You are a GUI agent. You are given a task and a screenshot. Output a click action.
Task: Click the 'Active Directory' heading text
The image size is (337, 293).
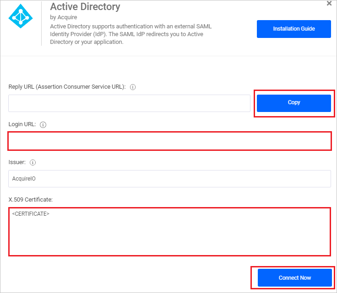click(85, 7)
